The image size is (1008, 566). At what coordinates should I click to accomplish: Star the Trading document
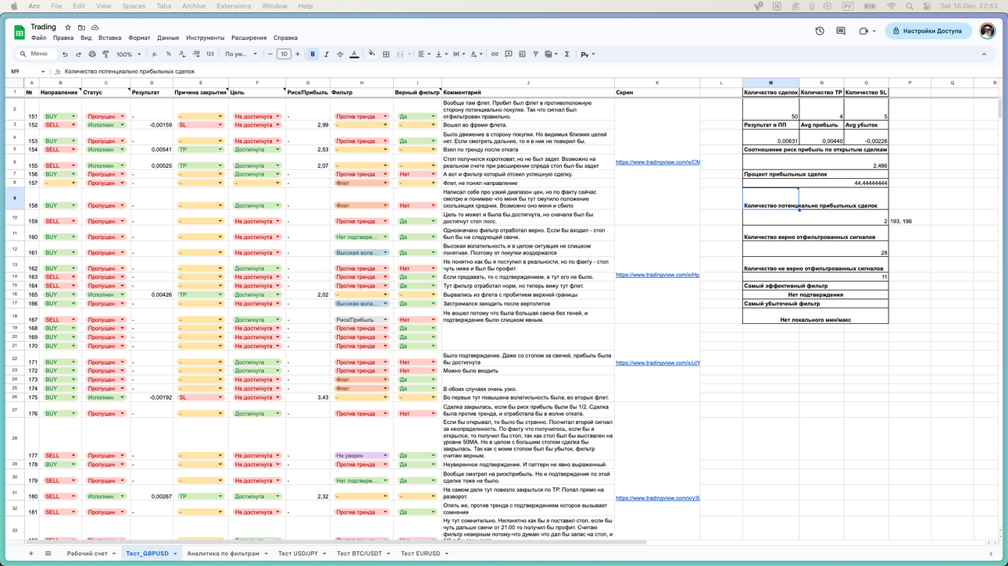click(x=68, y=27)
